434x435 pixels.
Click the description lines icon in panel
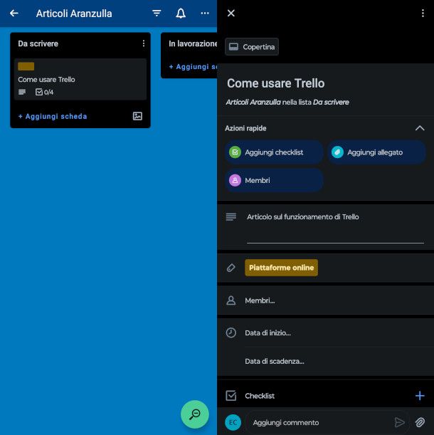[231, 216]
